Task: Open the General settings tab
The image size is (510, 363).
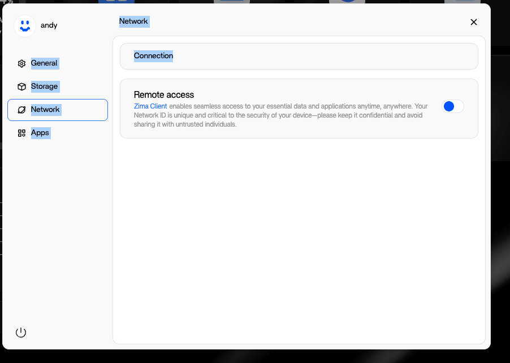Action: coord(44,63)
